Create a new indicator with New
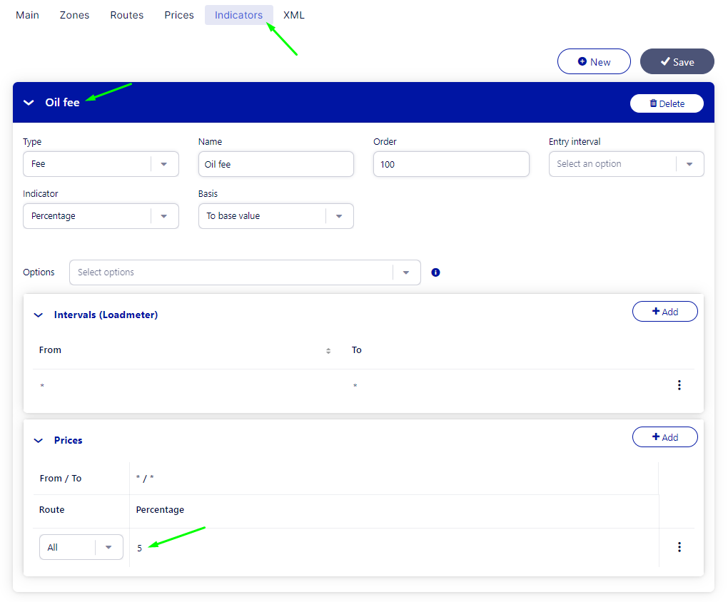 (594, 61)
